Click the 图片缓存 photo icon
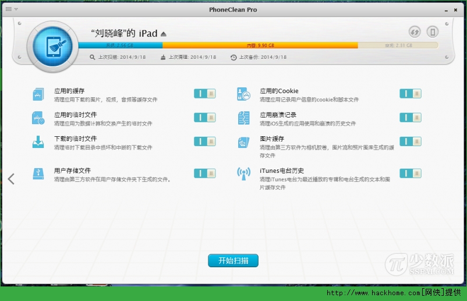 243,142
